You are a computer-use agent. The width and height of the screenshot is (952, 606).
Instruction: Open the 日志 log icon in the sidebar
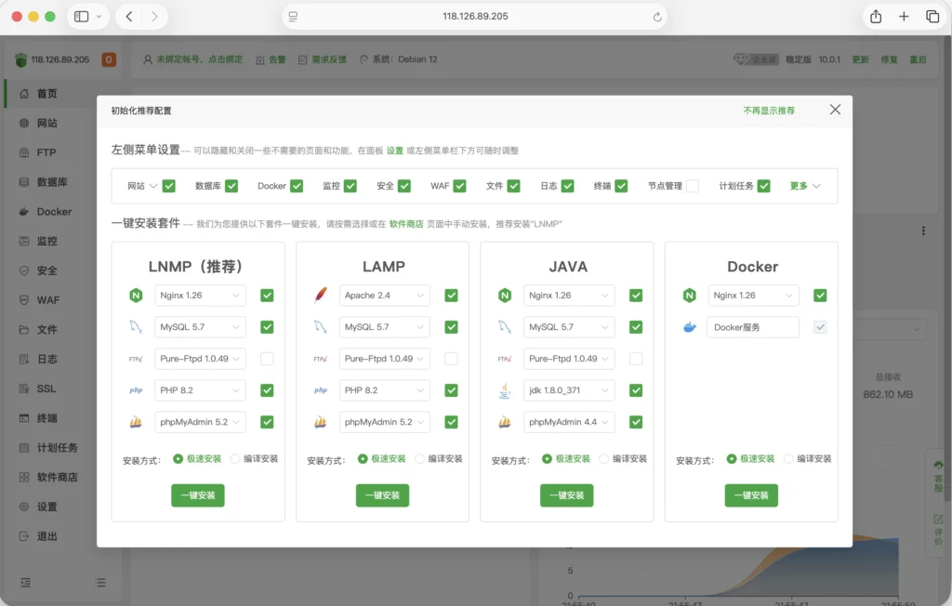point(24,359)
